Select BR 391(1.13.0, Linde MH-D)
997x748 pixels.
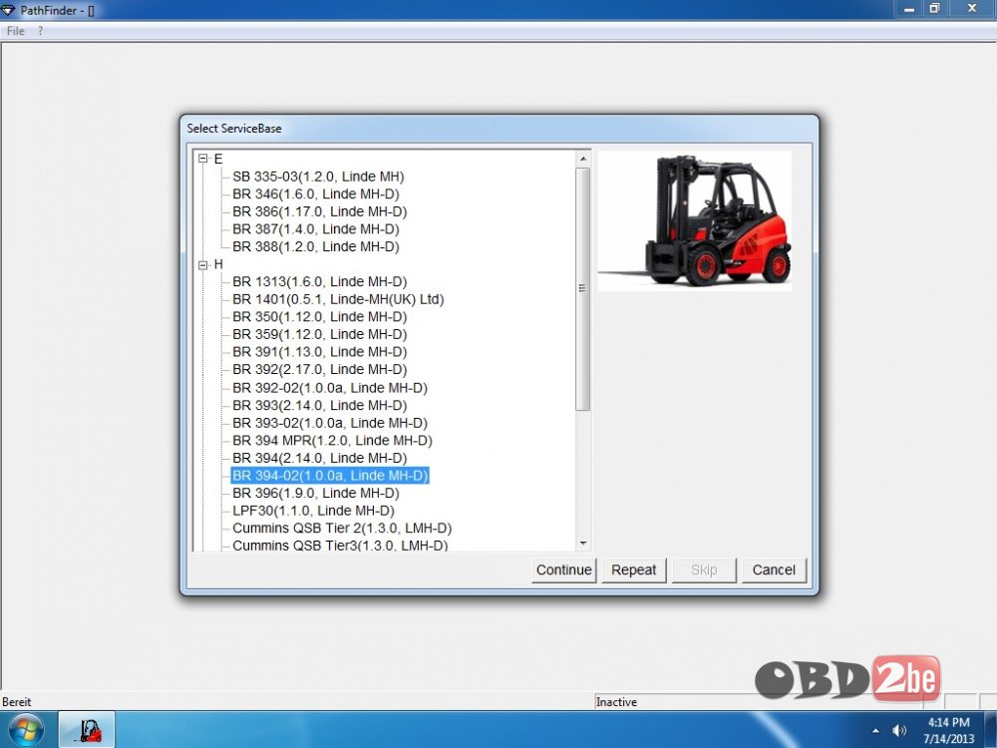(x=319, y=352)
